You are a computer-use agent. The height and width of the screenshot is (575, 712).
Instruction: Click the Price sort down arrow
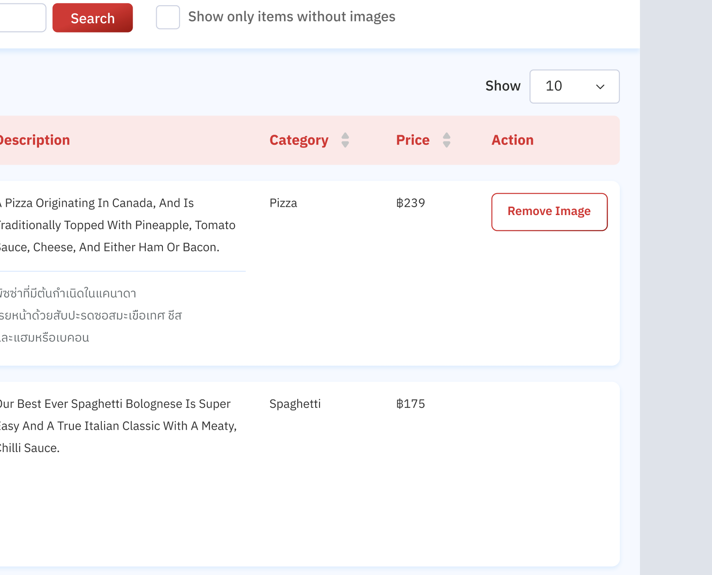click(446, 144)
